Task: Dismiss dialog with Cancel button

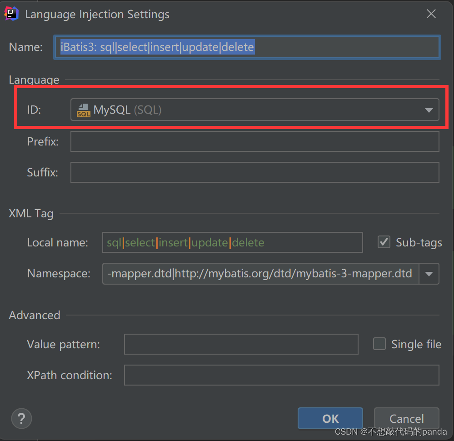Action: [x=407, y=418]
